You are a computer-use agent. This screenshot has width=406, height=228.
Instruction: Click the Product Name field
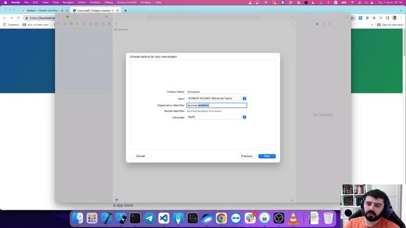[x=217, y=92]
